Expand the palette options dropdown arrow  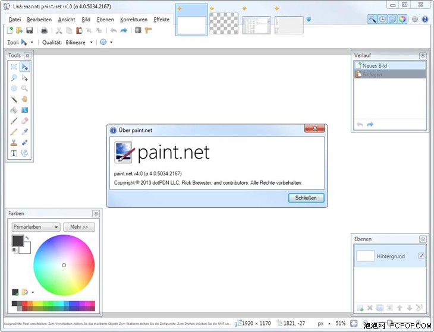click(33, 292)
